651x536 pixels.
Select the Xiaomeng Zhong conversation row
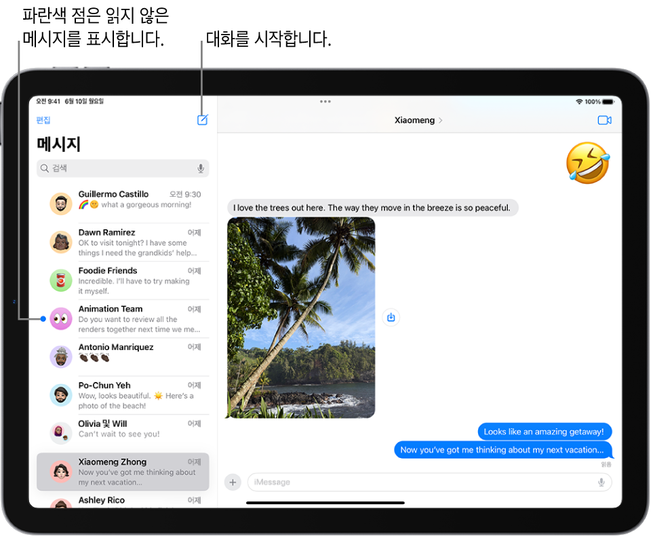point(123,472)
